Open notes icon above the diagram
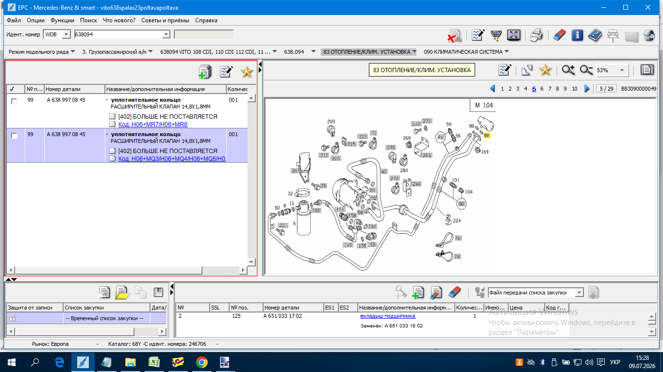 [505, 70]
